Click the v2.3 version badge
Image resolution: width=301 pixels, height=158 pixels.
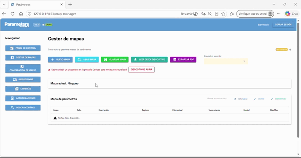pos(37,25)
